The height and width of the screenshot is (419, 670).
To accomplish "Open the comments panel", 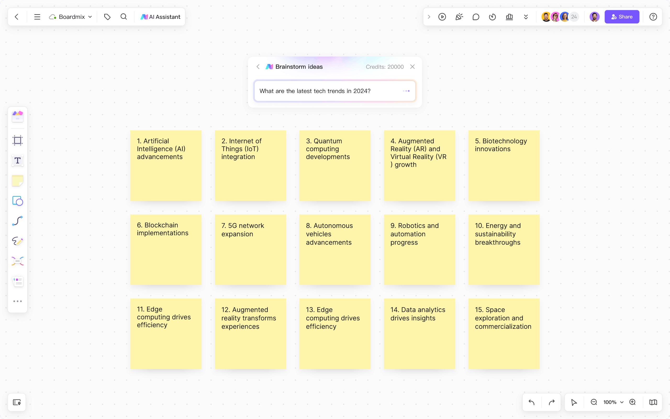I will 476,16.
